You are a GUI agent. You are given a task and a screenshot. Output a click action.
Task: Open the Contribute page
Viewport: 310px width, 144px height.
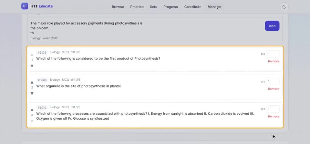click(193, 7)
